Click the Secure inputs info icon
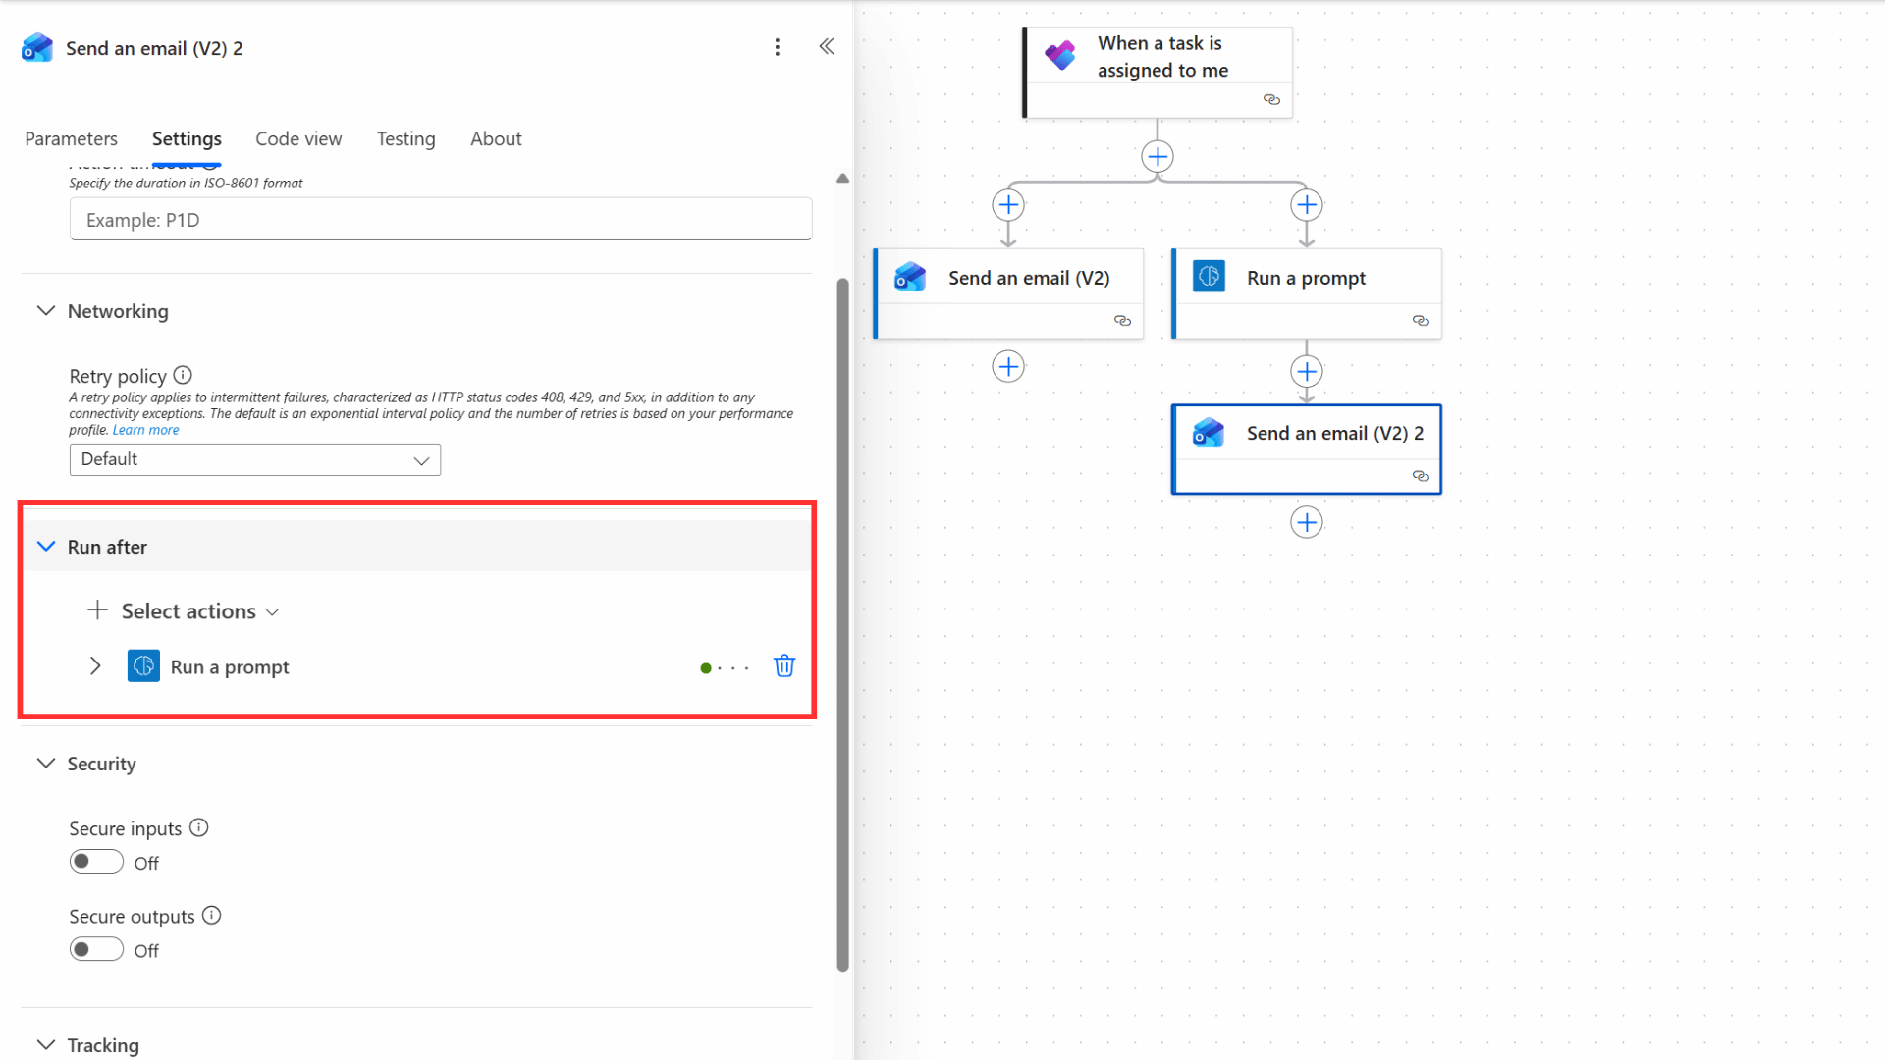The width and height of the screenshot is (1885, 1060). [199, 827]
